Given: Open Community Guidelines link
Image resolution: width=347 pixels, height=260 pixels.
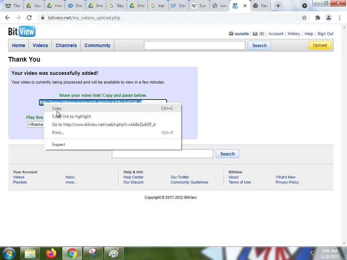Looking at the screenshot, I should coord(189,182).
